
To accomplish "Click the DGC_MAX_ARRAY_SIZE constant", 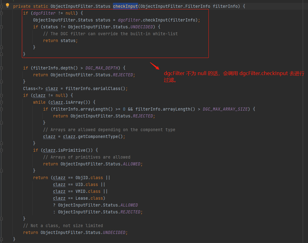I will (x=226, y=109).
